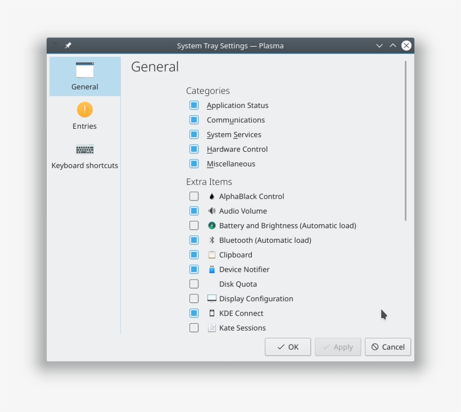Image resolution: width=461 pixels, height=412 pixels.
Task: Click the Bluetooth symbol icon
Action: (212, 240)
